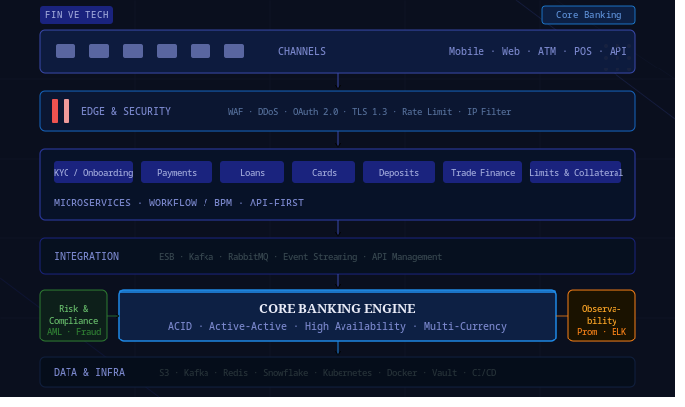Click the INTEGRATION layer label
This screenshot has height=407, width=685.
tap(86, 256)
